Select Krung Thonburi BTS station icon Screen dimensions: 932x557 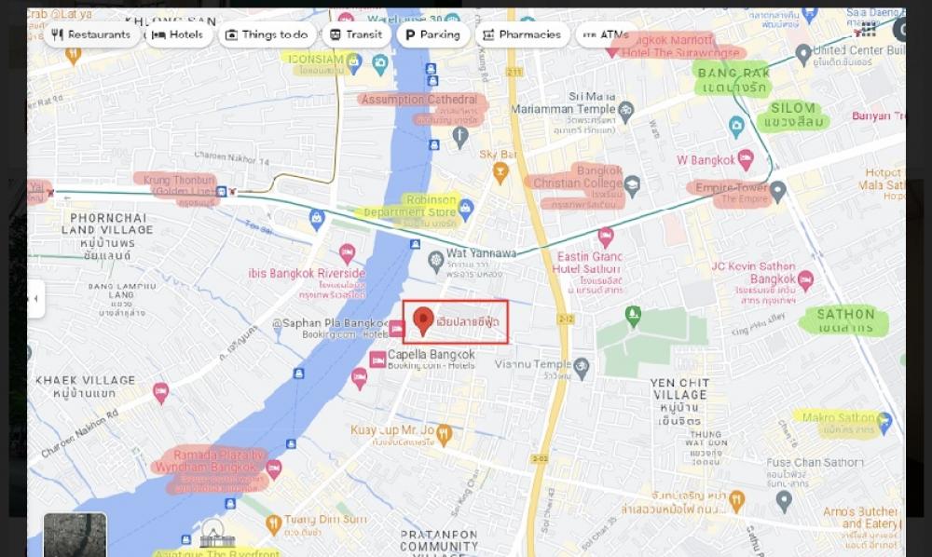222,191
